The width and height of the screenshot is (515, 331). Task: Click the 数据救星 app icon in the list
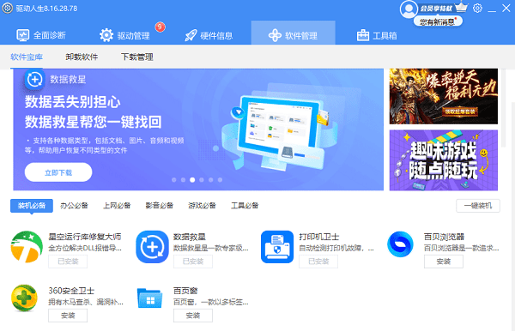[x=152, y=247]
